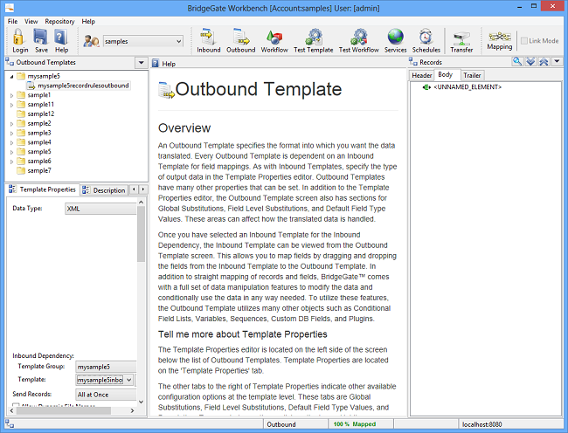Collapse all records with double up arrows
The height and width of the screenshot is (433, 568).
click(544, 61)
